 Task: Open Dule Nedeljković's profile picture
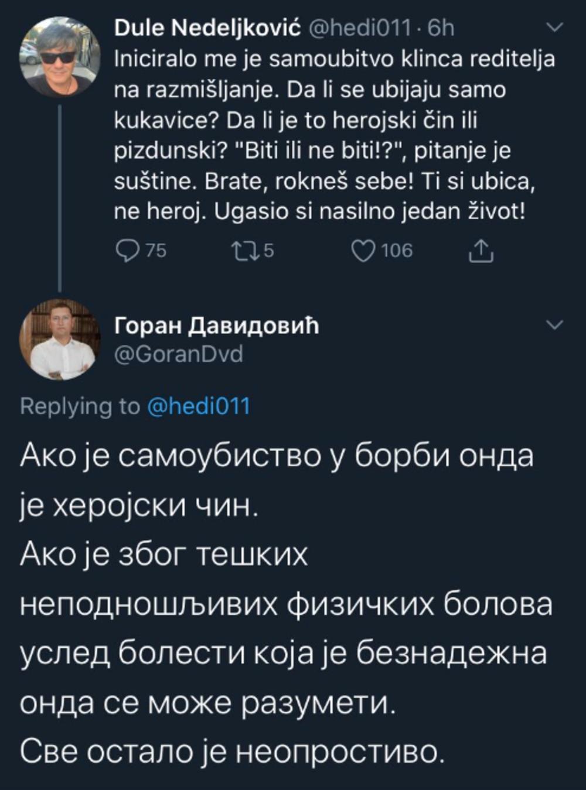(x=59, y=56)
